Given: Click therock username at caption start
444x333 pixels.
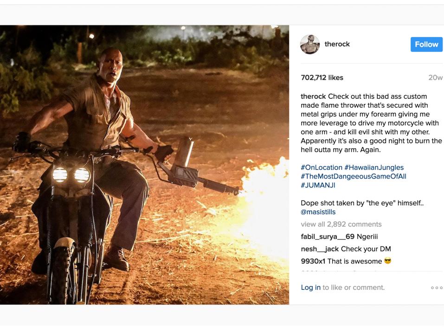Looking at the screenshot, I should [313, 96].
